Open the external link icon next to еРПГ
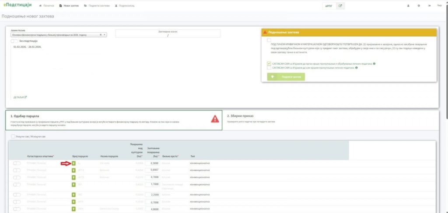The image size is (448, 213). pos(341,6)
